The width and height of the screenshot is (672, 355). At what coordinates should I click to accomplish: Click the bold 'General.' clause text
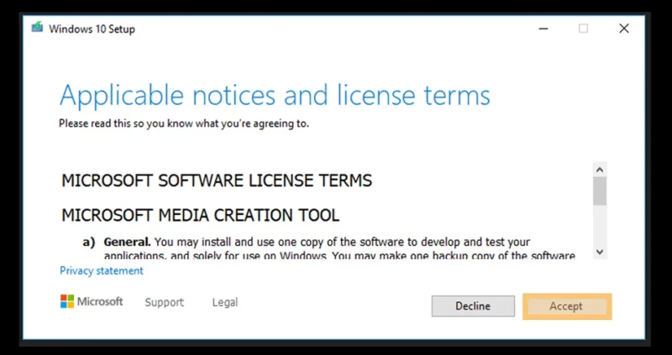(x=128, y=242)
